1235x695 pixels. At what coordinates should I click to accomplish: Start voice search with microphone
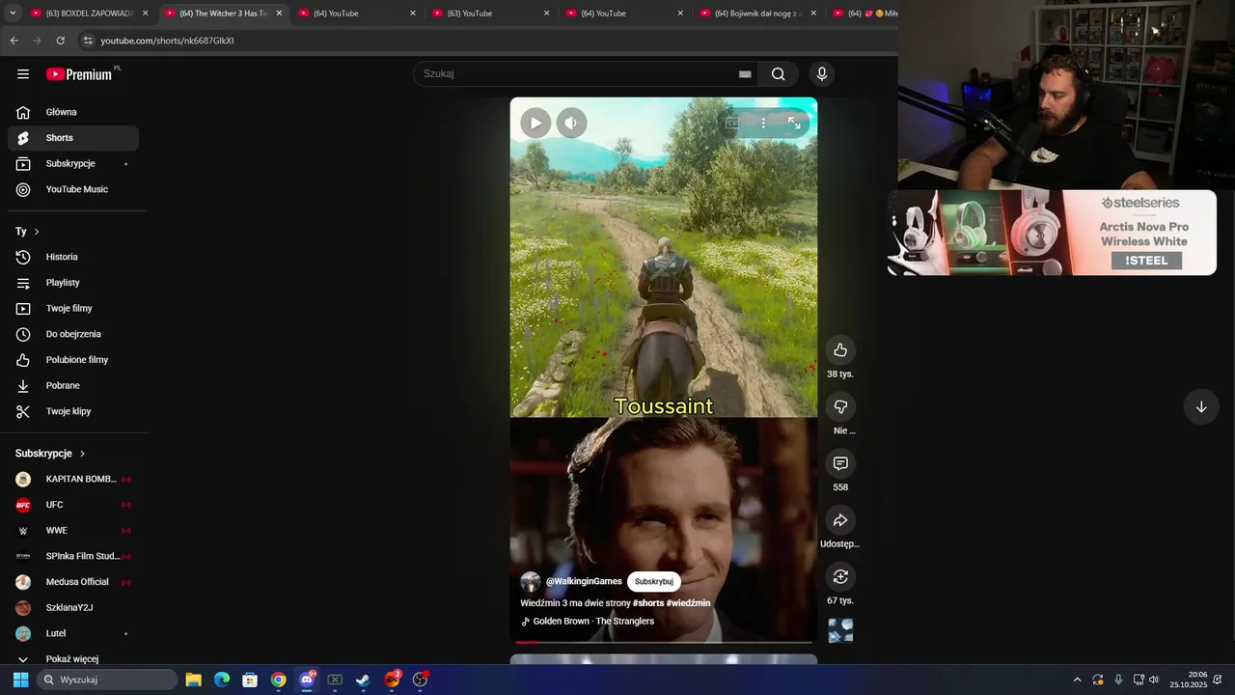coord(822,74)
